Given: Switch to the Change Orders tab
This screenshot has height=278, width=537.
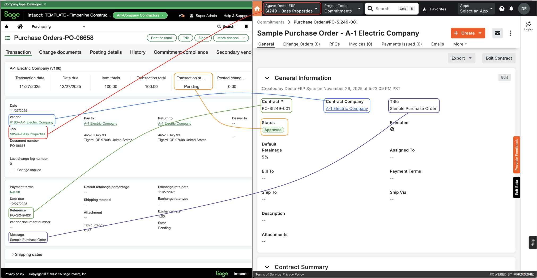Looking at the screenshot, I should 301,44.
